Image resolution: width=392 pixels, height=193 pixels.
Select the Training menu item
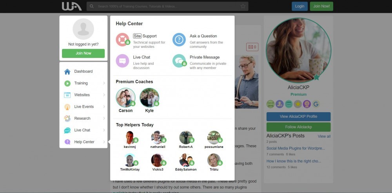pos(83,83)
